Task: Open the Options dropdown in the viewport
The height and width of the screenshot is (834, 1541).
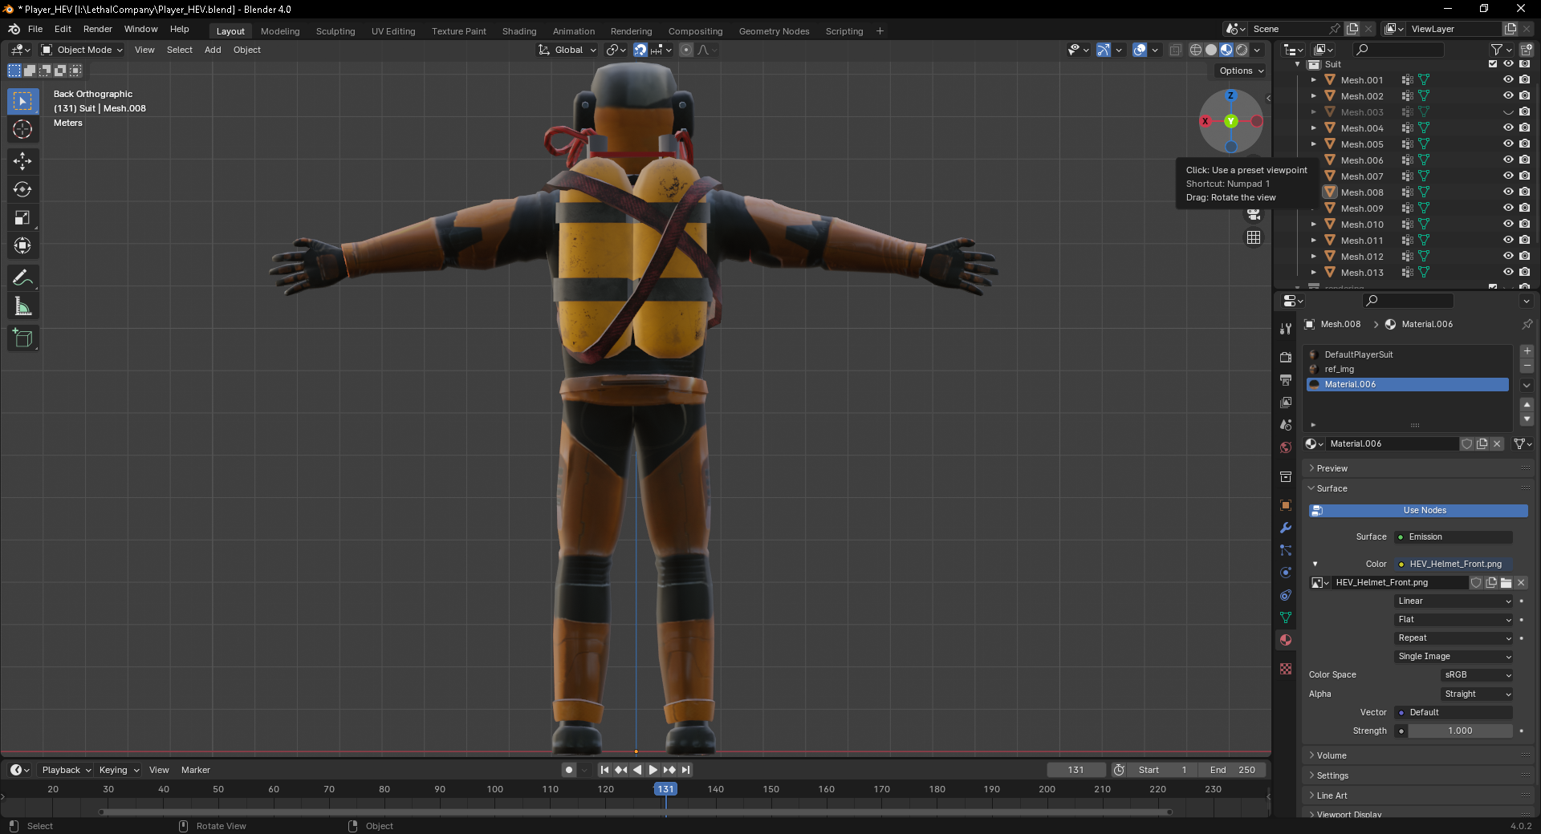Action: (1241, 71)
